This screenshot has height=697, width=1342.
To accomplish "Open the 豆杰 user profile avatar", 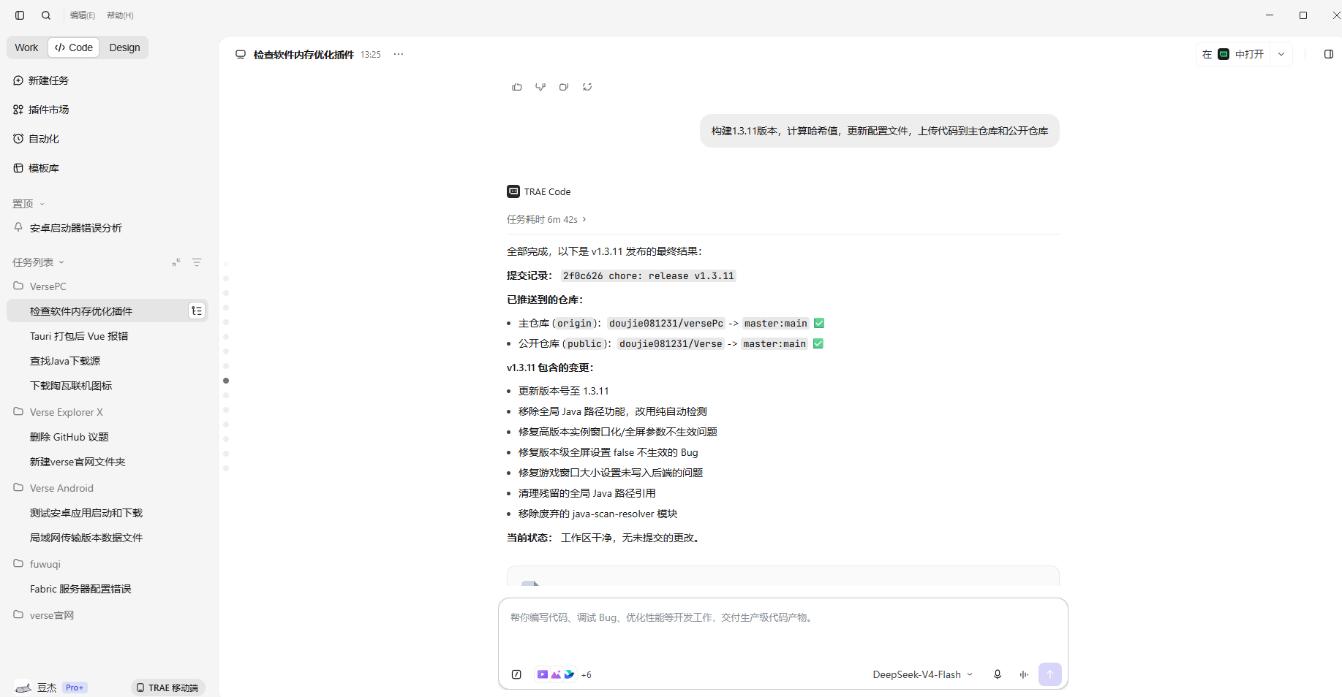I will pyautogui.click(x=23, y=688).
